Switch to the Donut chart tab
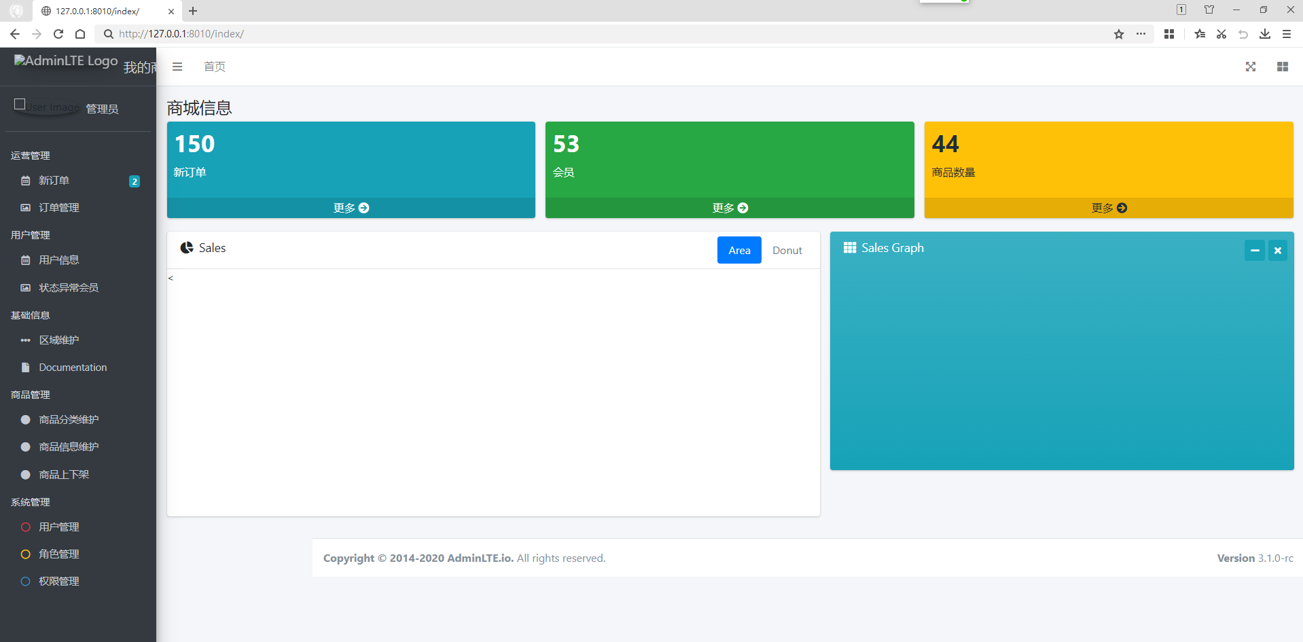Screen dimensions: 1303x642 [x=787, y=250]
